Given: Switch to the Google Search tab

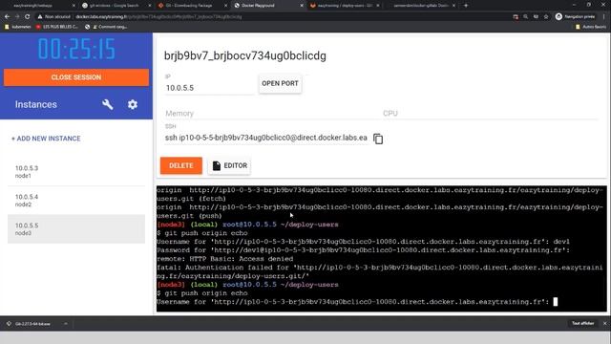Looking at the screenshot, I should pos(116,6).
